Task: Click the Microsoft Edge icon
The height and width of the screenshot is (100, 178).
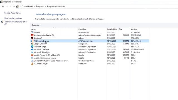Action: (x=32, y=47)
